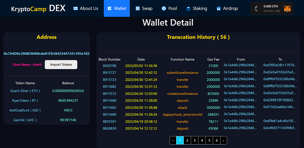Open block number 8915572
Viewport: 304px width, 148px height.
[110, 94]
